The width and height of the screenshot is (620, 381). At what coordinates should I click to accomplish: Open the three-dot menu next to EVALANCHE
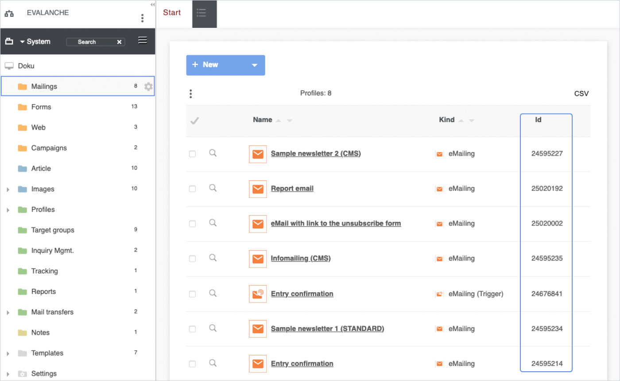pos(142,18)
